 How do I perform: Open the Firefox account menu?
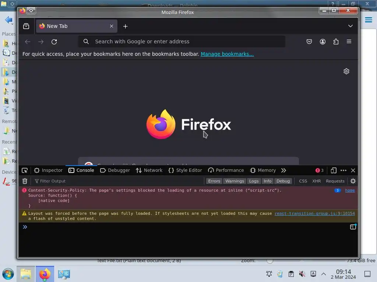pyautogui.click(x=323, y=41)
